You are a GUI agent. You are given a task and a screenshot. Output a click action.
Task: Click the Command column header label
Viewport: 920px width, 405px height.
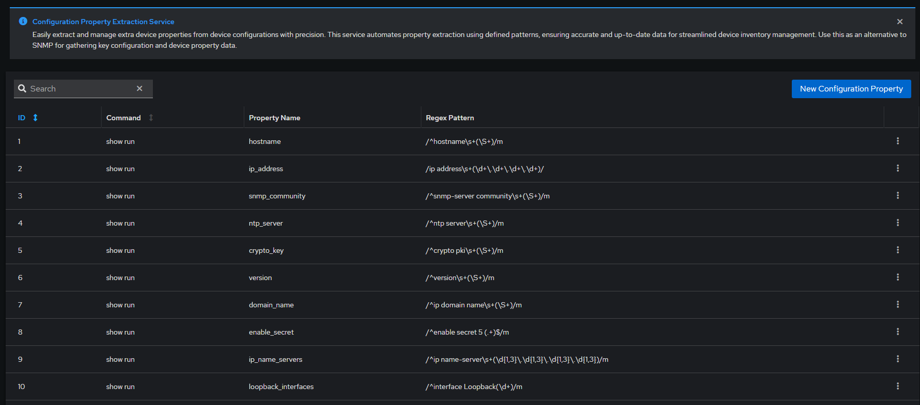[x=124, y=118]
